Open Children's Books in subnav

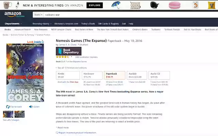140,30
